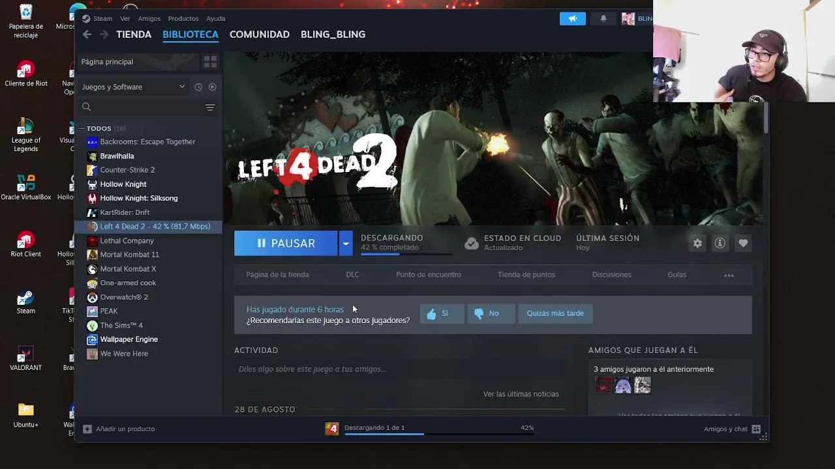The image size is (835, 469).
Task: Open Papelera de reciclaje on desktop
Action: [x=25, y=21]
